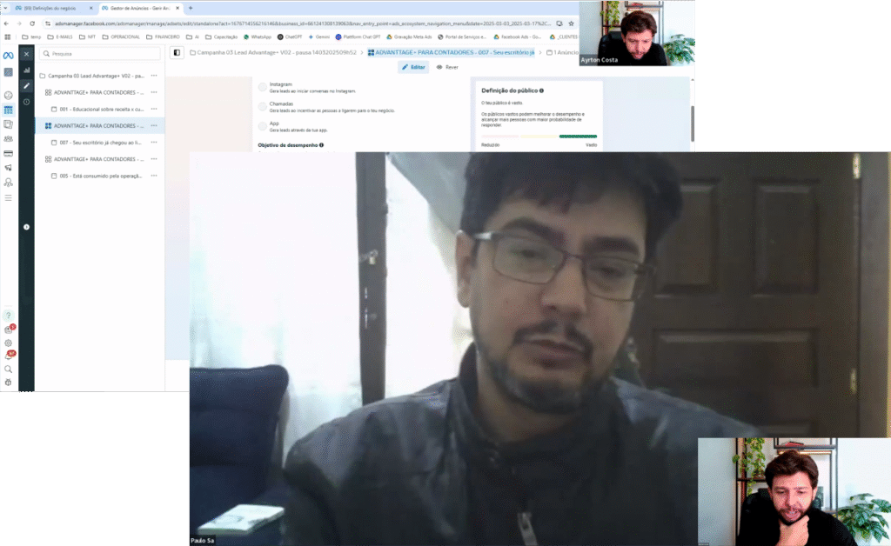Image resolution: width=891 pixels, height=546 pixels.
Task: Switch to the Rever tab
Action: pos(447,67)
